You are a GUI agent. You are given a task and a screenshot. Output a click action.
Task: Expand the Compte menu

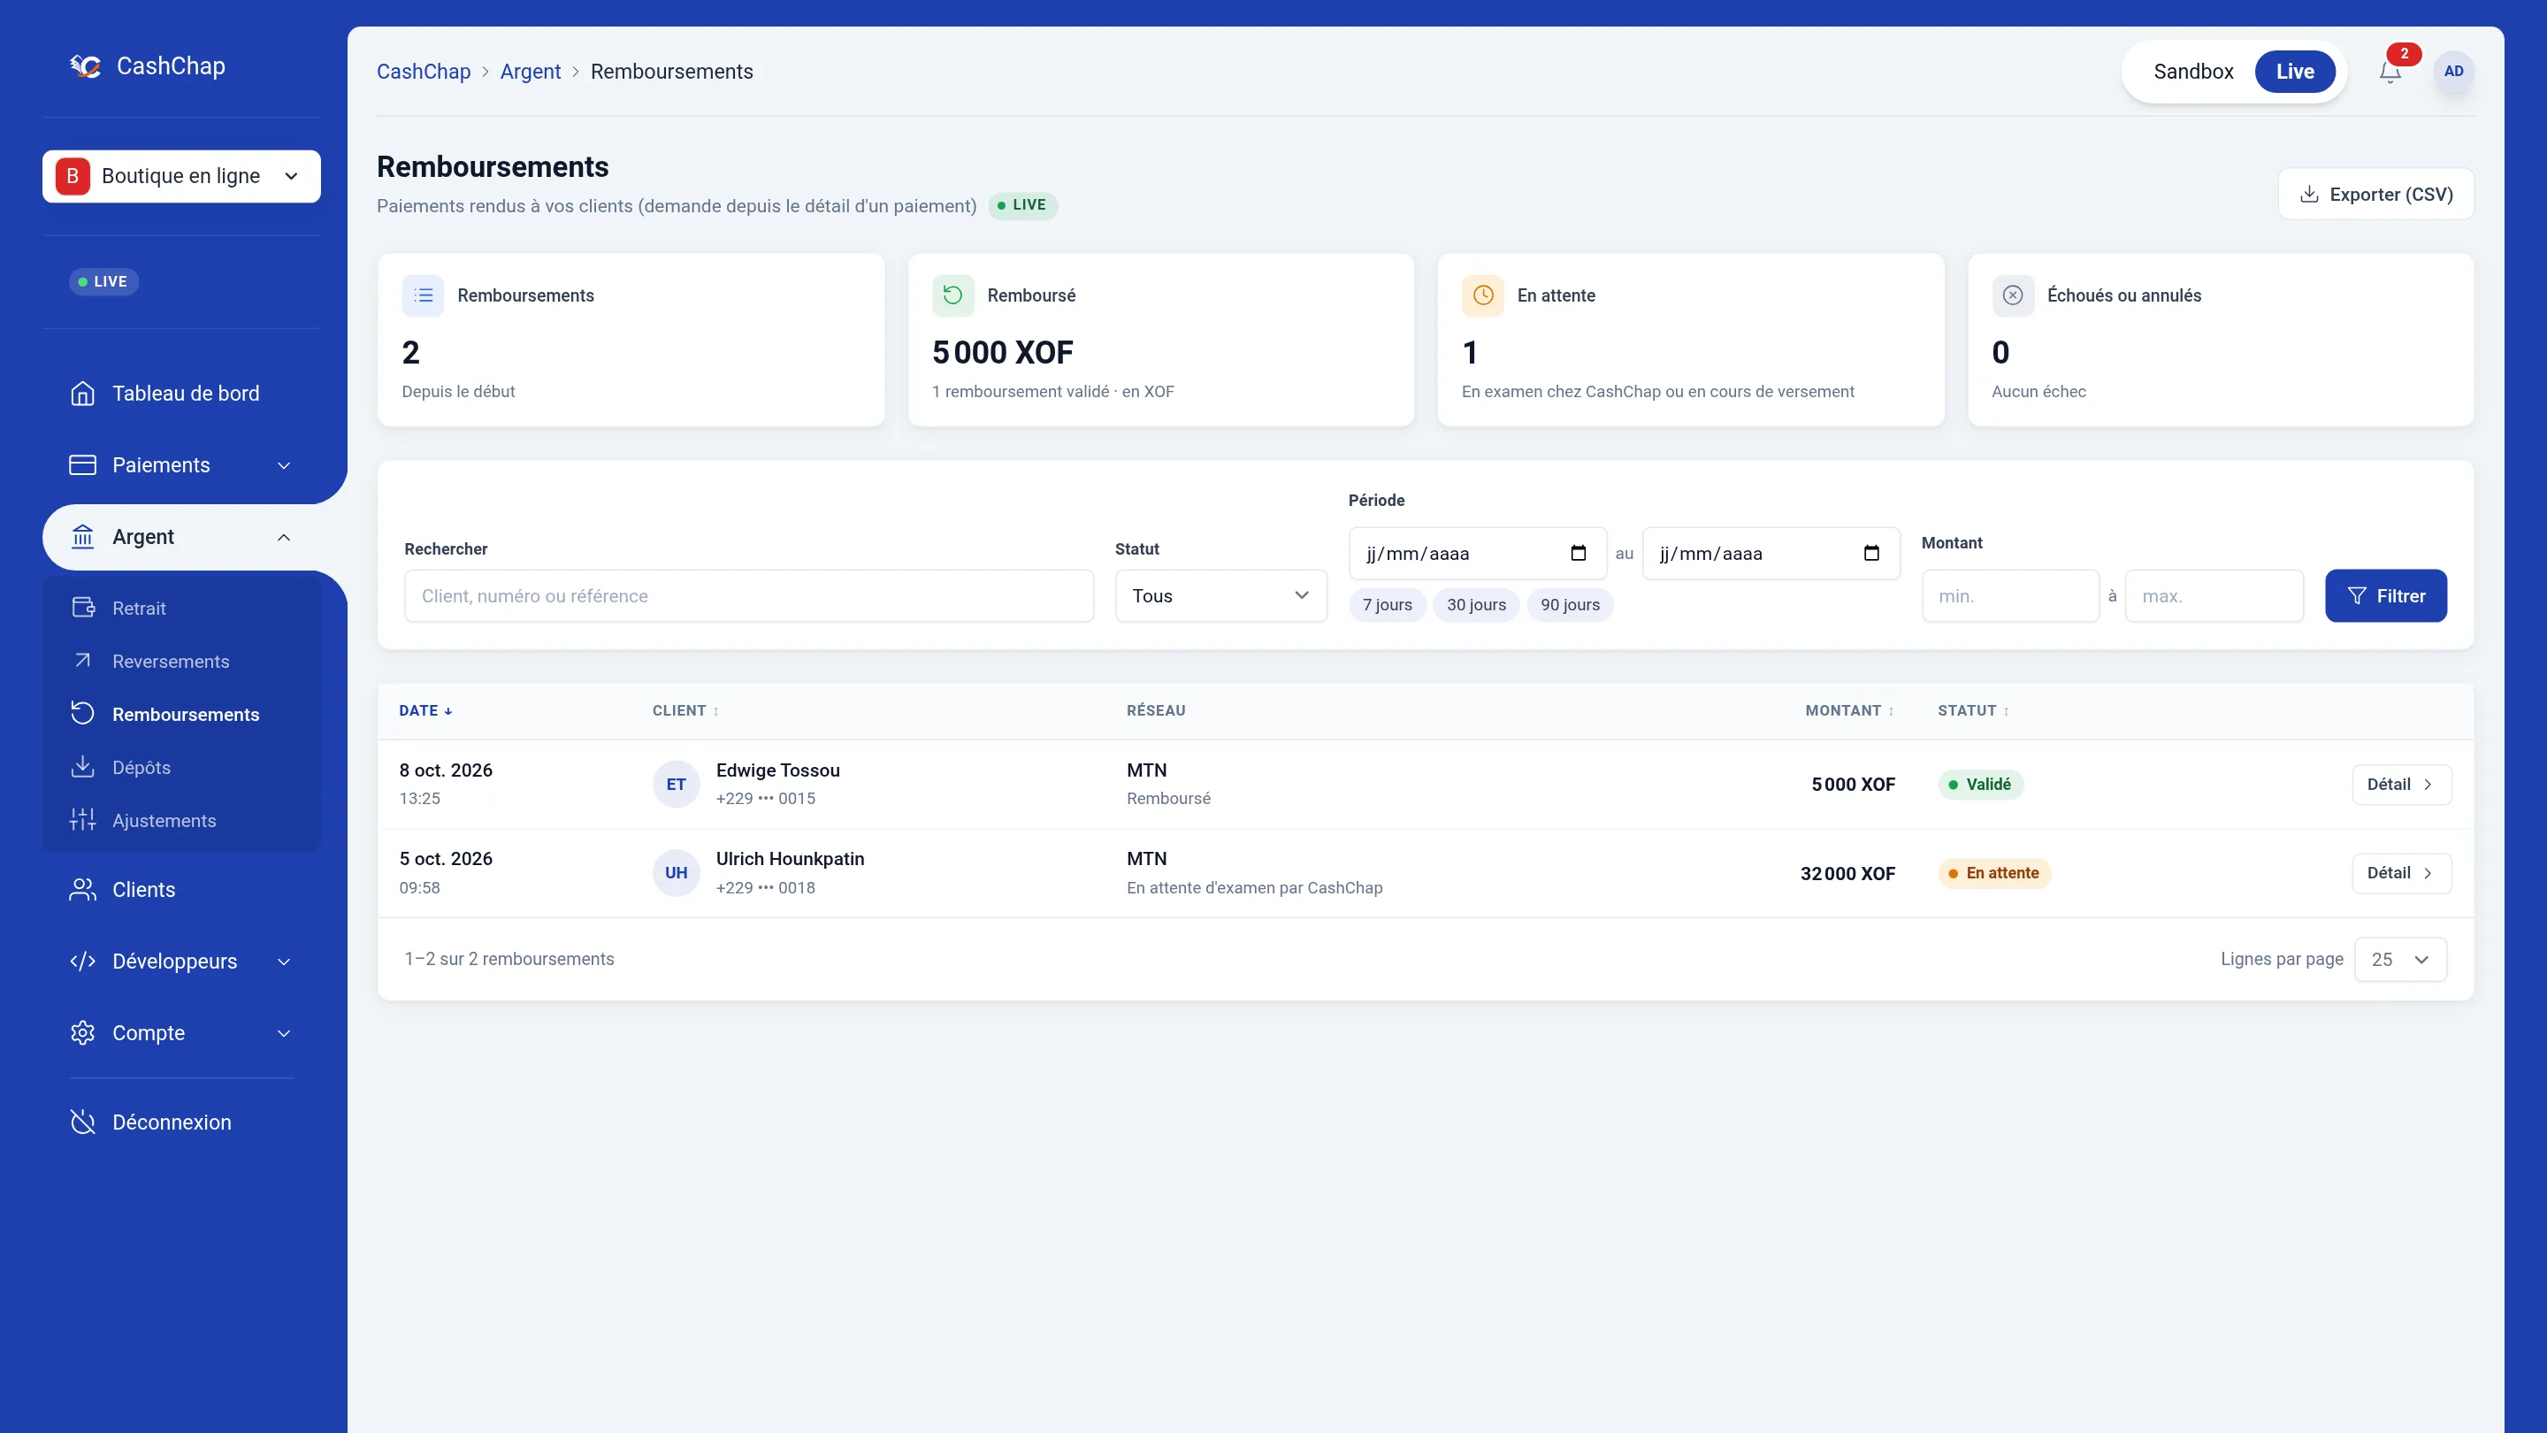click(182, 1033)
